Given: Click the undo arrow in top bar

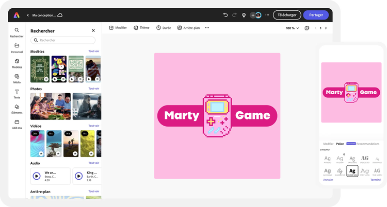Looking at the screenshot, I should pos(225,15).
